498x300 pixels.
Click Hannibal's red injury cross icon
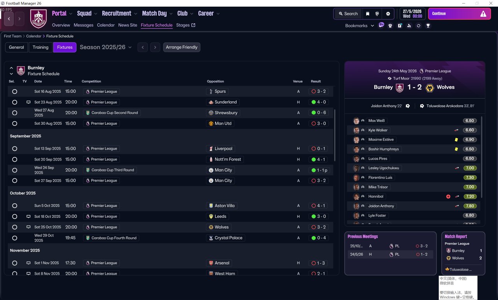(x=448, y=196)
